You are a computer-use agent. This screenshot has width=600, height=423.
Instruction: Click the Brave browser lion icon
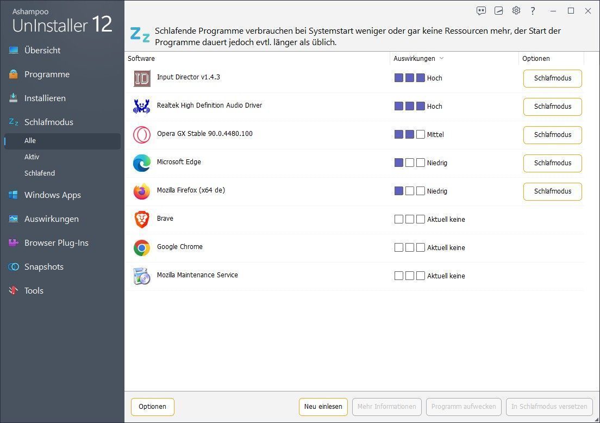click(x=142, y=220)
